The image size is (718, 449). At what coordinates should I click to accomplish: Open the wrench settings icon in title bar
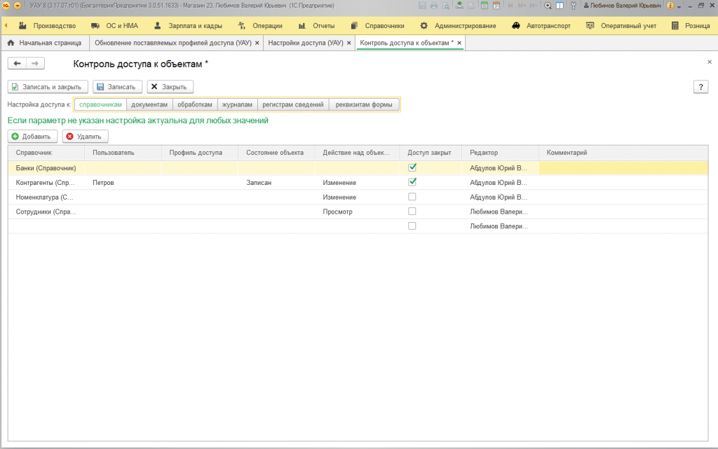[574, 6]
